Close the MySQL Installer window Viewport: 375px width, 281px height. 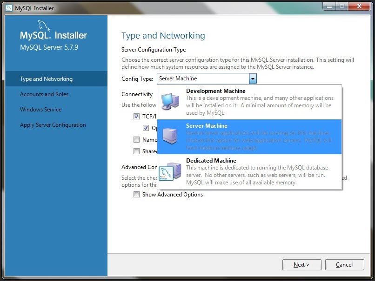359,6
